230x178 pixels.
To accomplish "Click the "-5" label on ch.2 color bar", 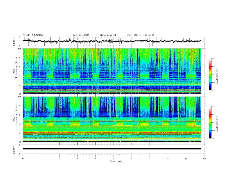I will point(214,122).
